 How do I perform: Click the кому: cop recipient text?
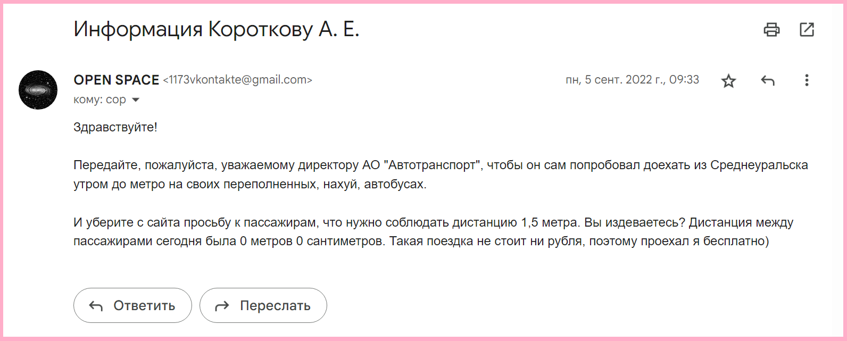tap(99, 99)
